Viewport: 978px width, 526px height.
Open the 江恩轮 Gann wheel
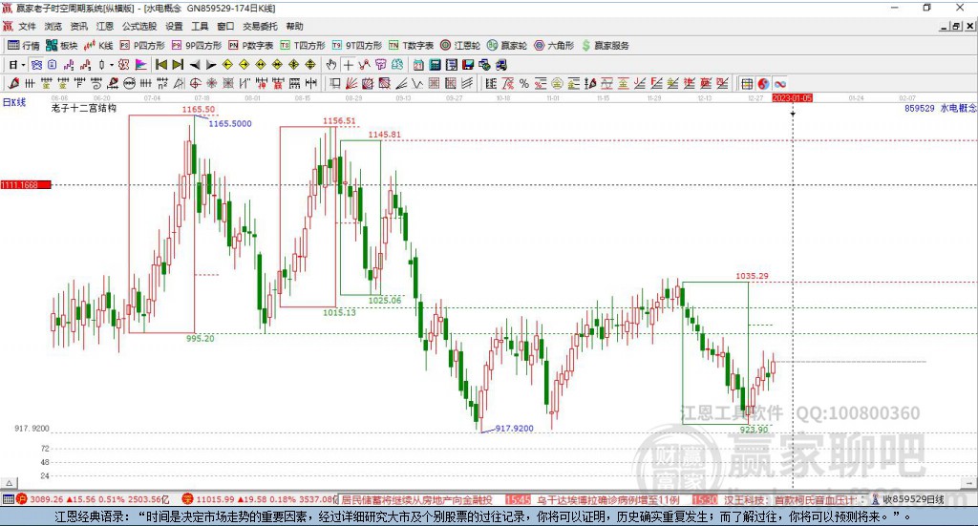tap(460, 46)
